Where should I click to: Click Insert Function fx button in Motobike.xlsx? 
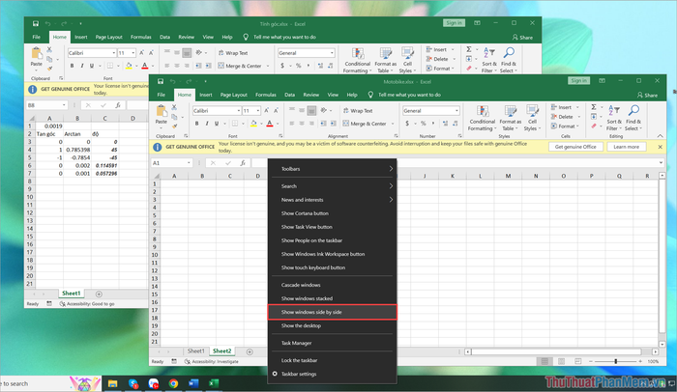tap(243, 162)
